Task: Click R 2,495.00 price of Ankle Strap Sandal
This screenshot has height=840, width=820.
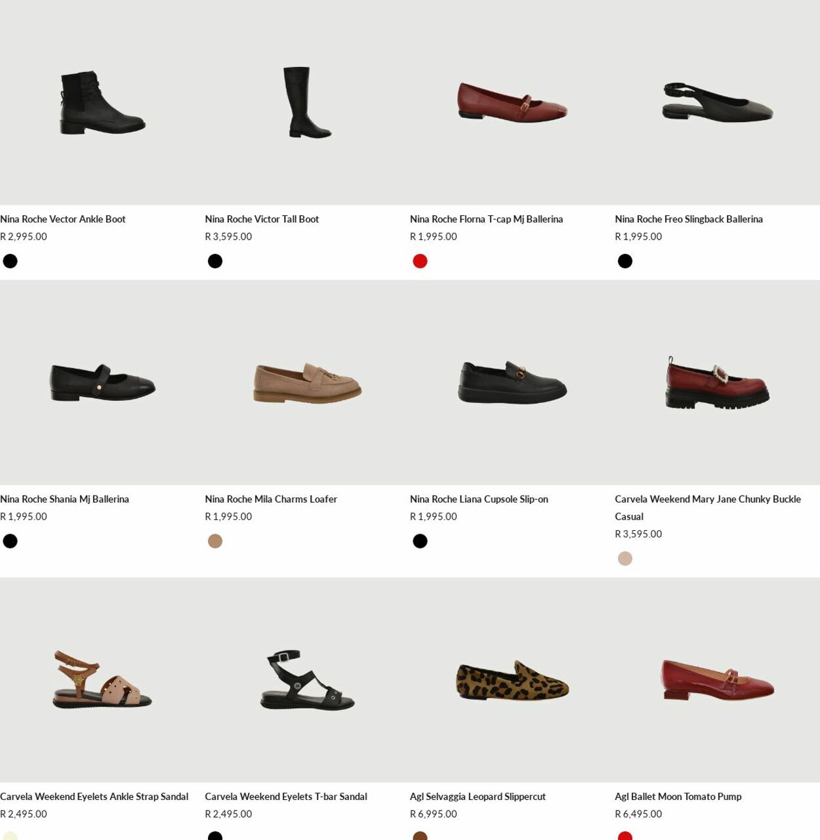Action: click(x=24, y=814)
